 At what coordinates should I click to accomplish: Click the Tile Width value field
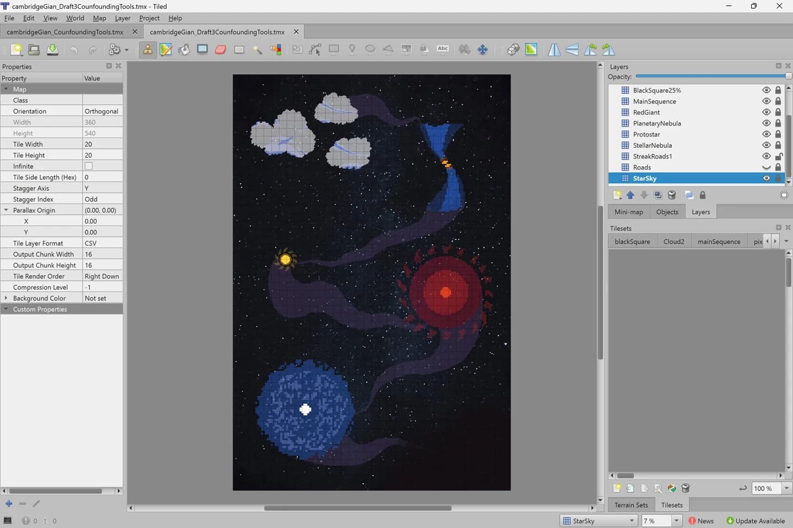102,144
